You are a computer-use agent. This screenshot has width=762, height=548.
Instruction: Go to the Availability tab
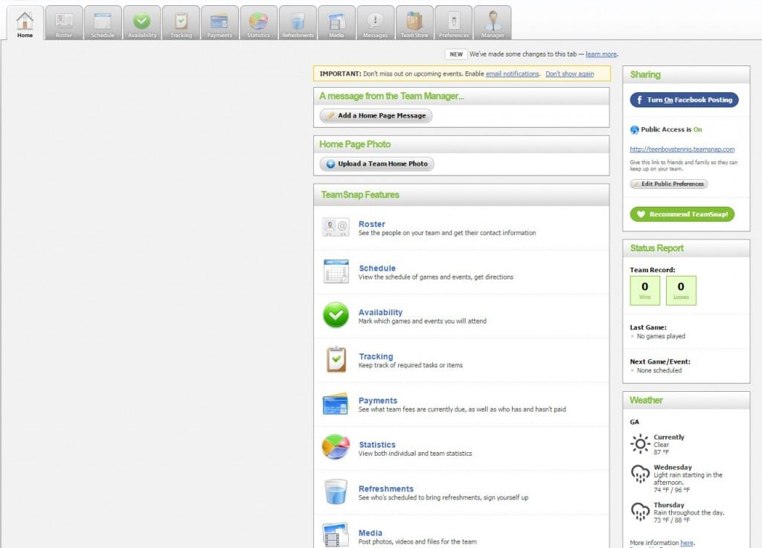142,23
